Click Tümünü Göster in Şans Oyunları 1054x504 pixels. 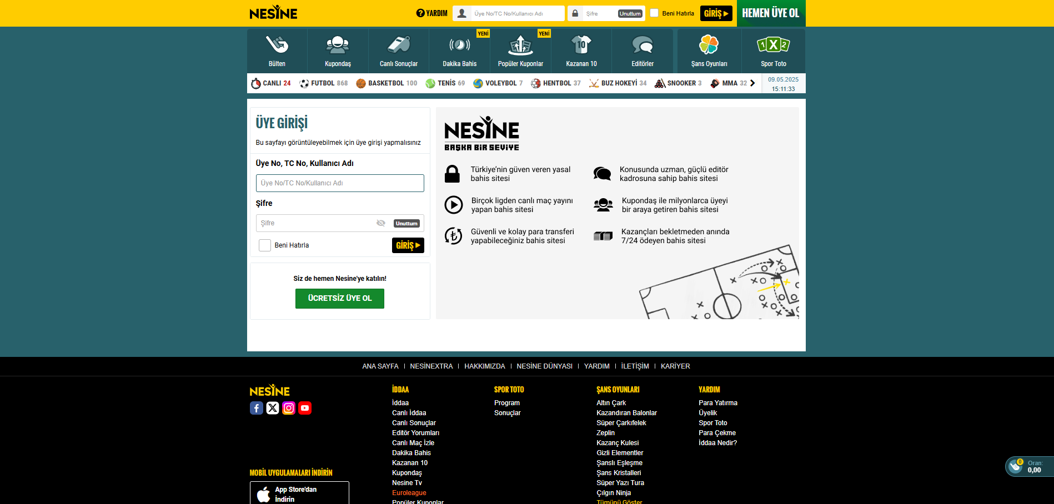619,502
